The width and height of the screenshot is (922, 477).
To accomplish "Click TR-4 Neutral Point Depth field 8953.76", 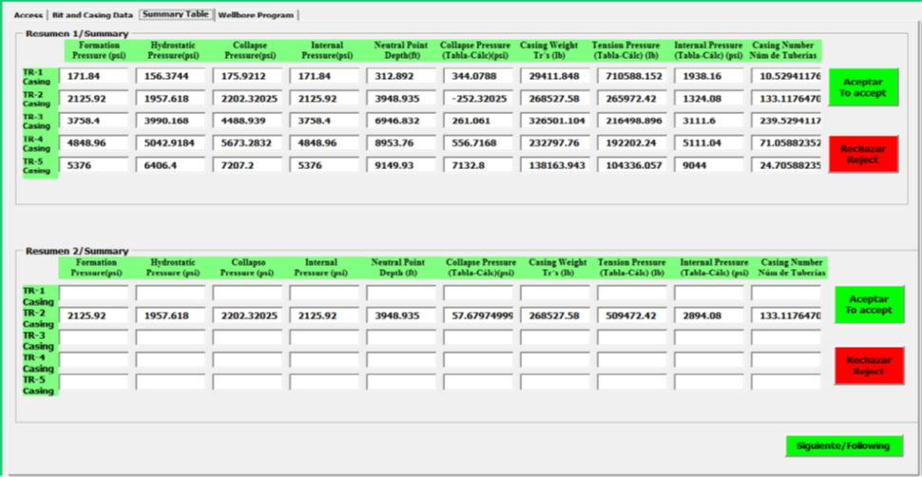I will pos(400,143).
